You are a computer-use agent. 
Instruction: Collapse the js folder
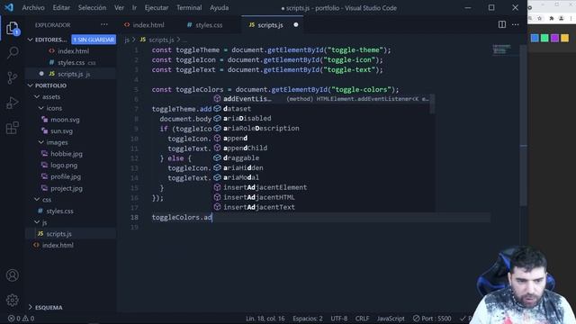click(37, 222)
